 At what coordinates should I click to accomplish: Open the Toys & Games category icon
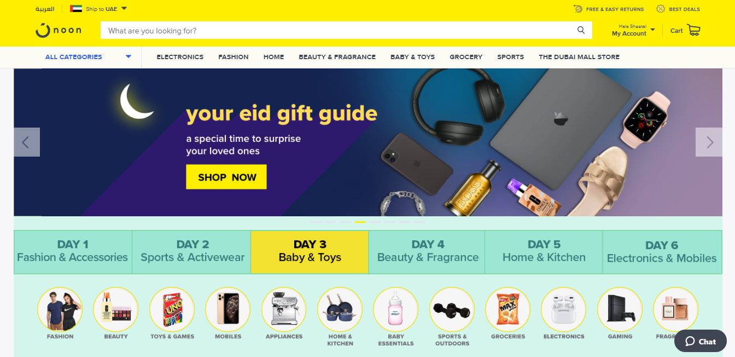click(172, 309)
